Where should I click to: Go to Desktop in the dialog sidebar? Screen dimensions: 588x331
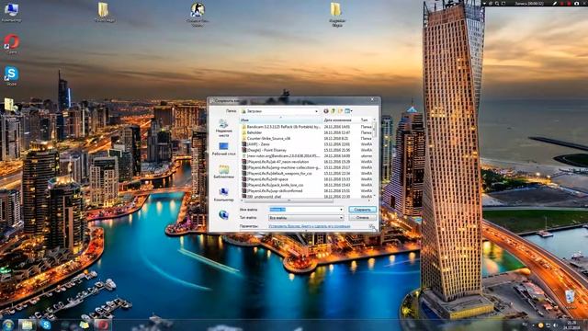pos(223,149)
